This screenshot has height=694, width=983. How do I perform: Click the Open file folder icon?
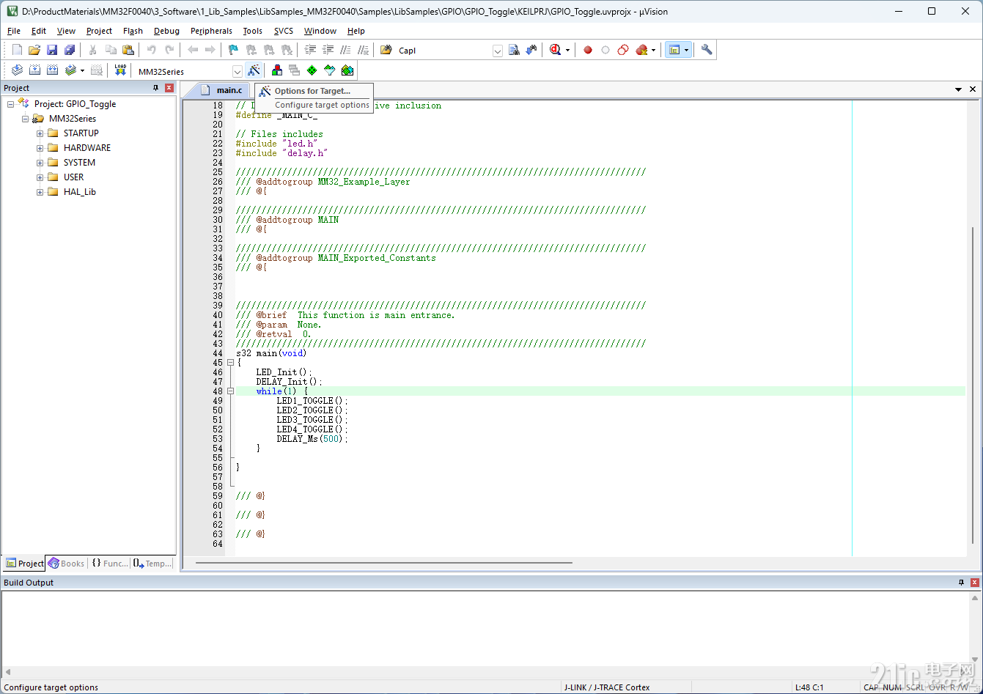coord(34,50)
